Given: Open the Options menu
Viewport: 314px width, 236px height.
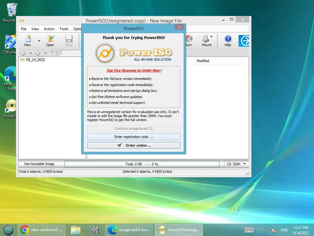Looking at the screenshot, I should tap(77, 29).
